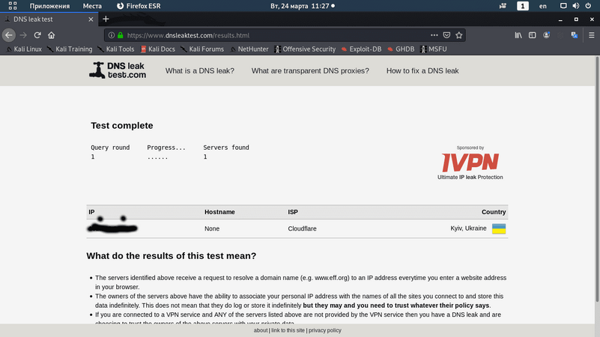600x337 pixels.
Task: Click the 'None' hostname cell
Action: pos(211,228)
